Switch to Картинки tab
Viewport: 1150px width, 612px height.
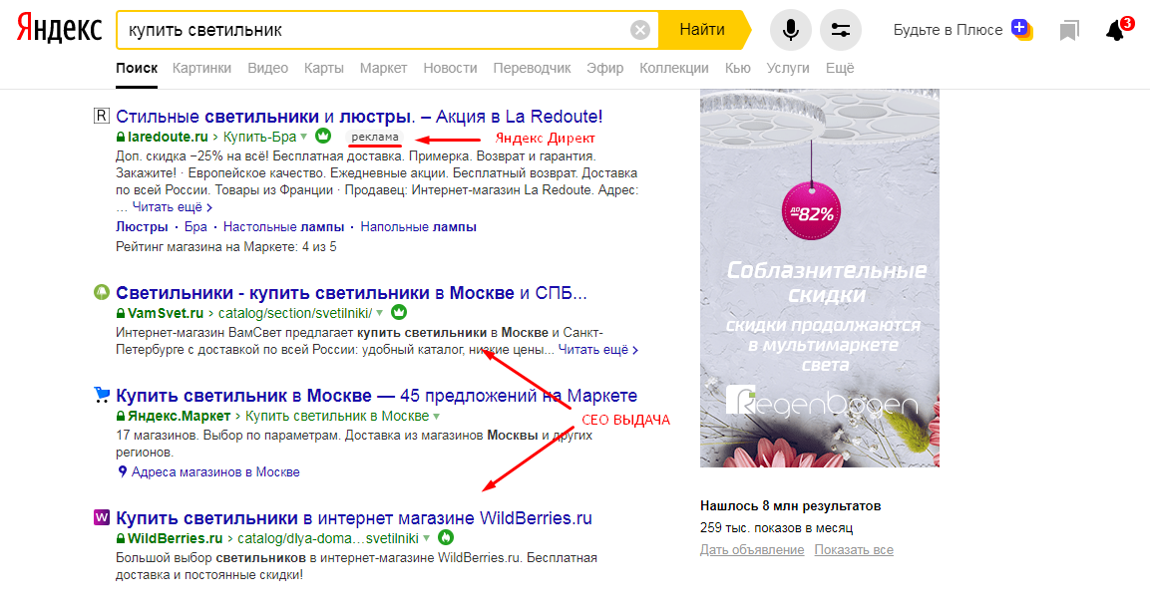(x=201, y=68)
